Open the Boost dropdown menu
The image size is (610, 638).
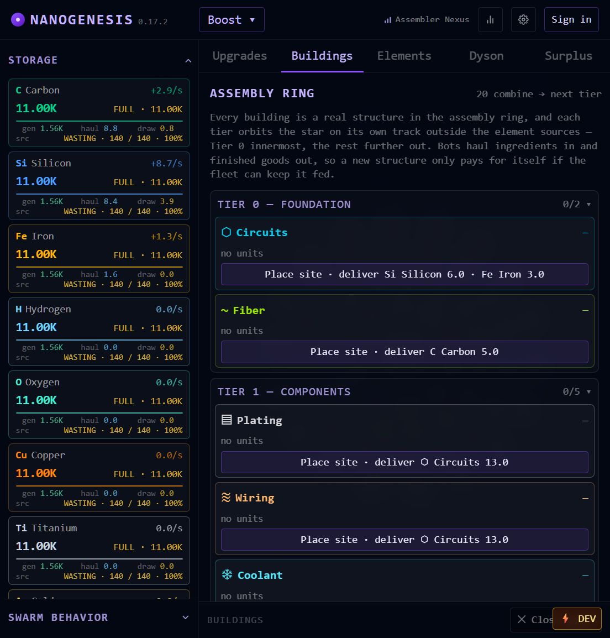232,19
